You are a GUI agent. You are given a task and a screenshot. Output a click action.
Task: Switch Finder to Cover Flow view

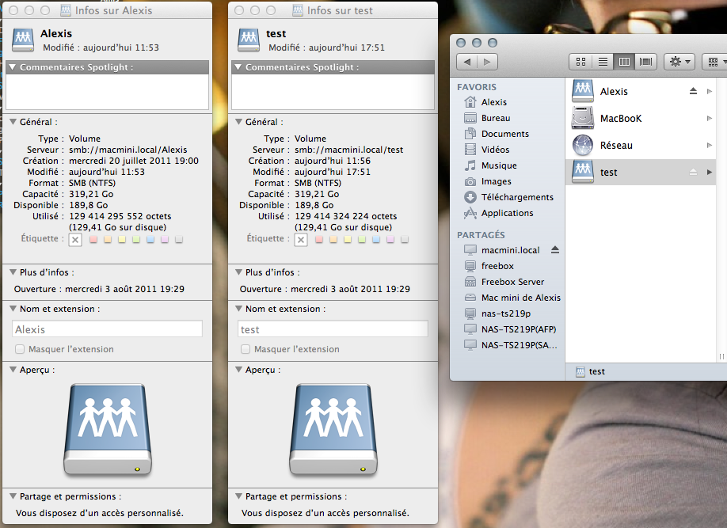coord(646,62)
